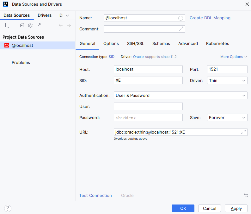Image resolution: width=251 pixels, height=214 pixels.
Task: Open the Save Forever dropdown
Action: coord(227,117)
